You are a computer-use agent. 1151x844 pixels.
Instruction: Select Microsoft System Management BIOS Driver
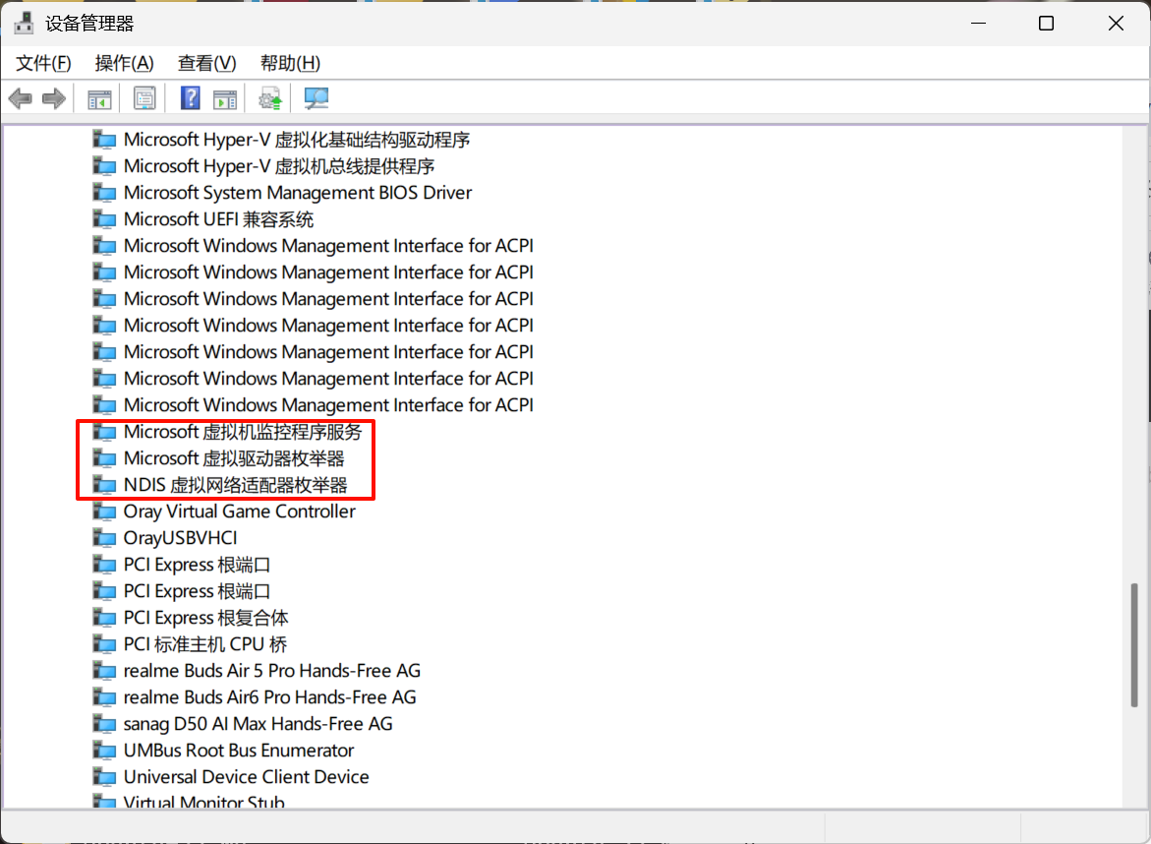tap(297, 193)
